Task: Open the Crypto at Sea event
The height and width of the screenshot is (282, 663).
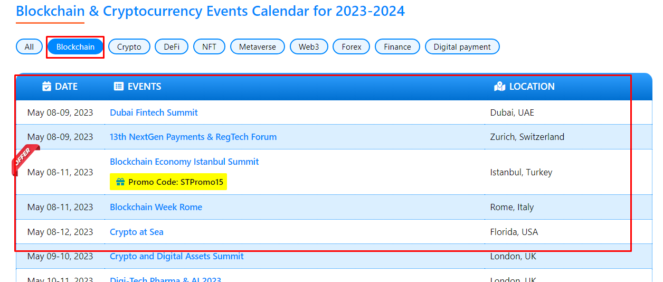Action: pyautogui.click(x=137, y=232)
